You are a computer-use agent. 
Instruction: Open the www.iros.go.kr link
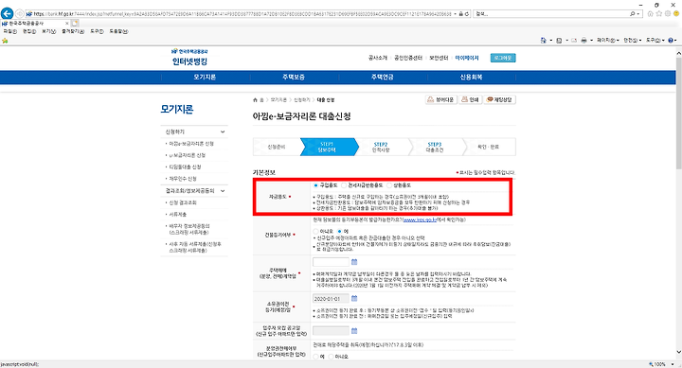(x=420, y=220)
